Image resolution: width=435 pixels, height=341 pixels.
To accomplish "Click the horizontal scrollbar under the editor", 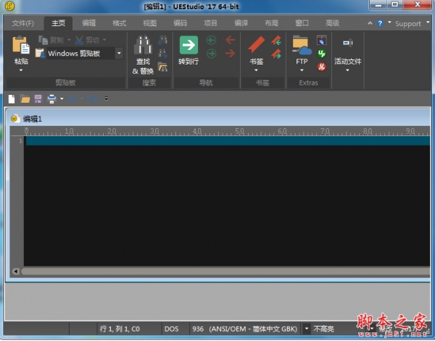I will [x=217, y=271].
